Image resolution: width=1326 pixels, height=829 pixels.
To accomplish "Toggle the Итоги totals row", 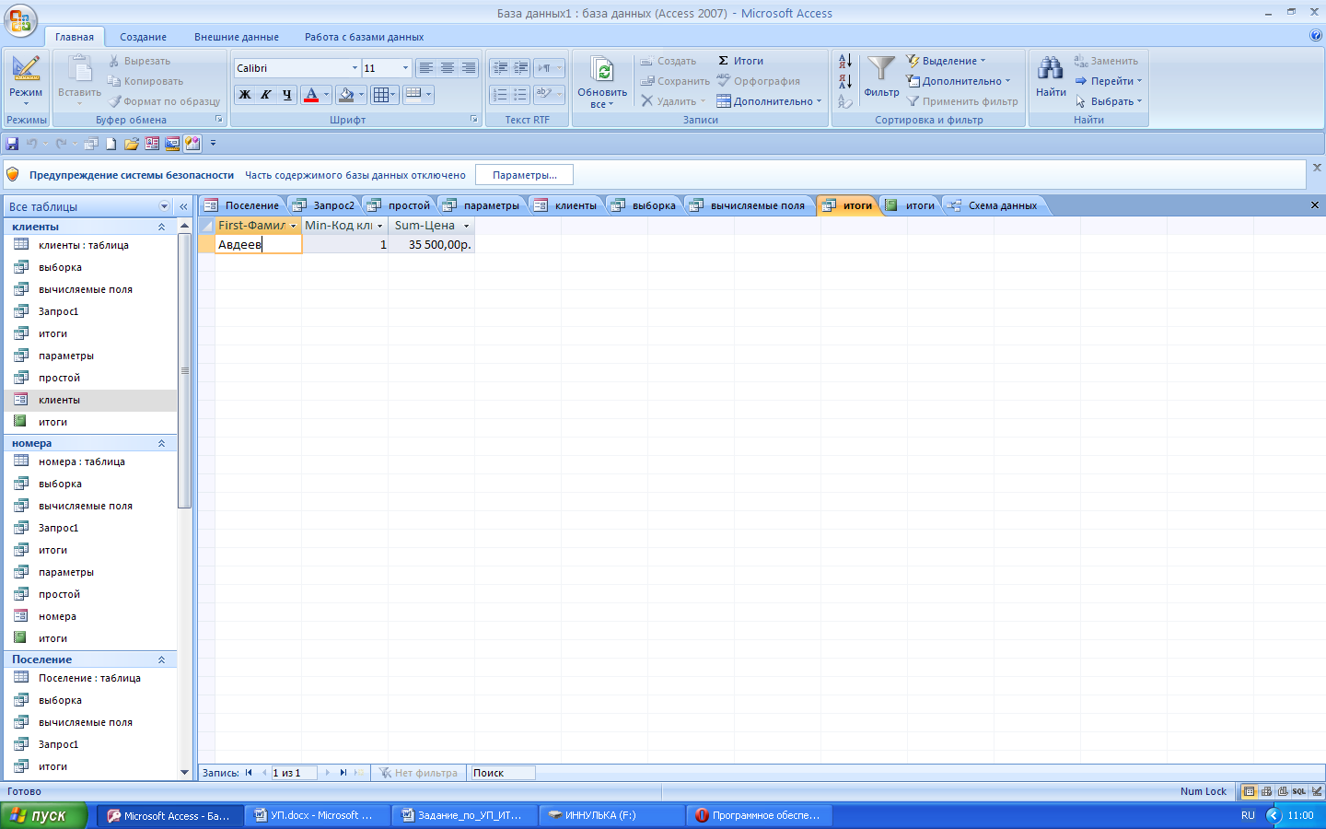I will click(x=740, y=61).
